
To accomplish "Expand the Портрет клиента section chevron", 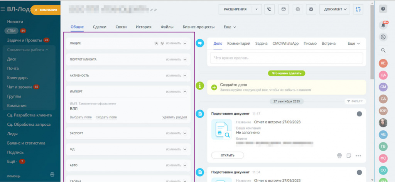I will pyautogui.click(x=185, y=59).
